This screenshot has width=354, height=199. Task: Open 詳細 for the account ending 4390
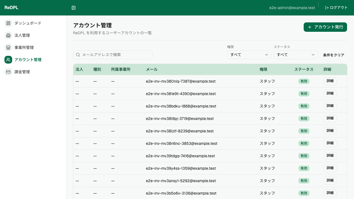tap(330, 94)
